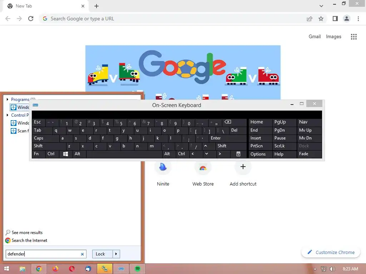This screenshot has height=274, width=366.
Task: Toggle the right Shift key
Action: [231, 146]
